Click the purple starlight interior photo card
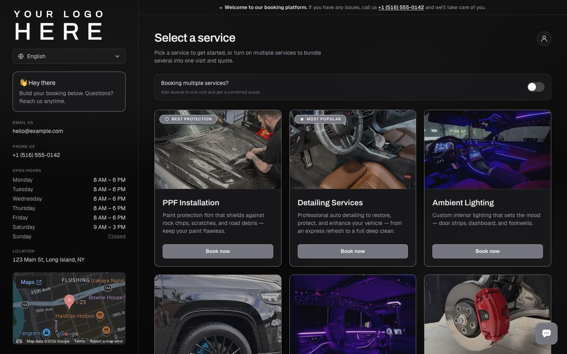The image size is (567, 354). coord(352,314)
